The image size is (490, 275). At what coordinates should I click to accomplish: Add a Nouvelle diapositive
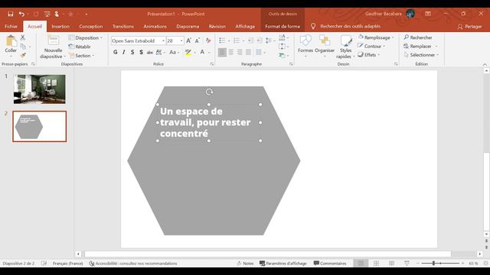tap(53, 47)
